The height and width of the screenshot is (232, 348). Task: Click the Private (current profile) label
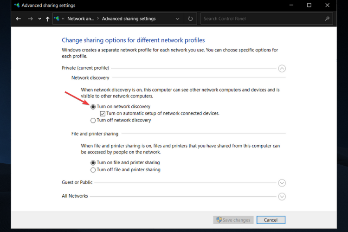pos(85,68)
